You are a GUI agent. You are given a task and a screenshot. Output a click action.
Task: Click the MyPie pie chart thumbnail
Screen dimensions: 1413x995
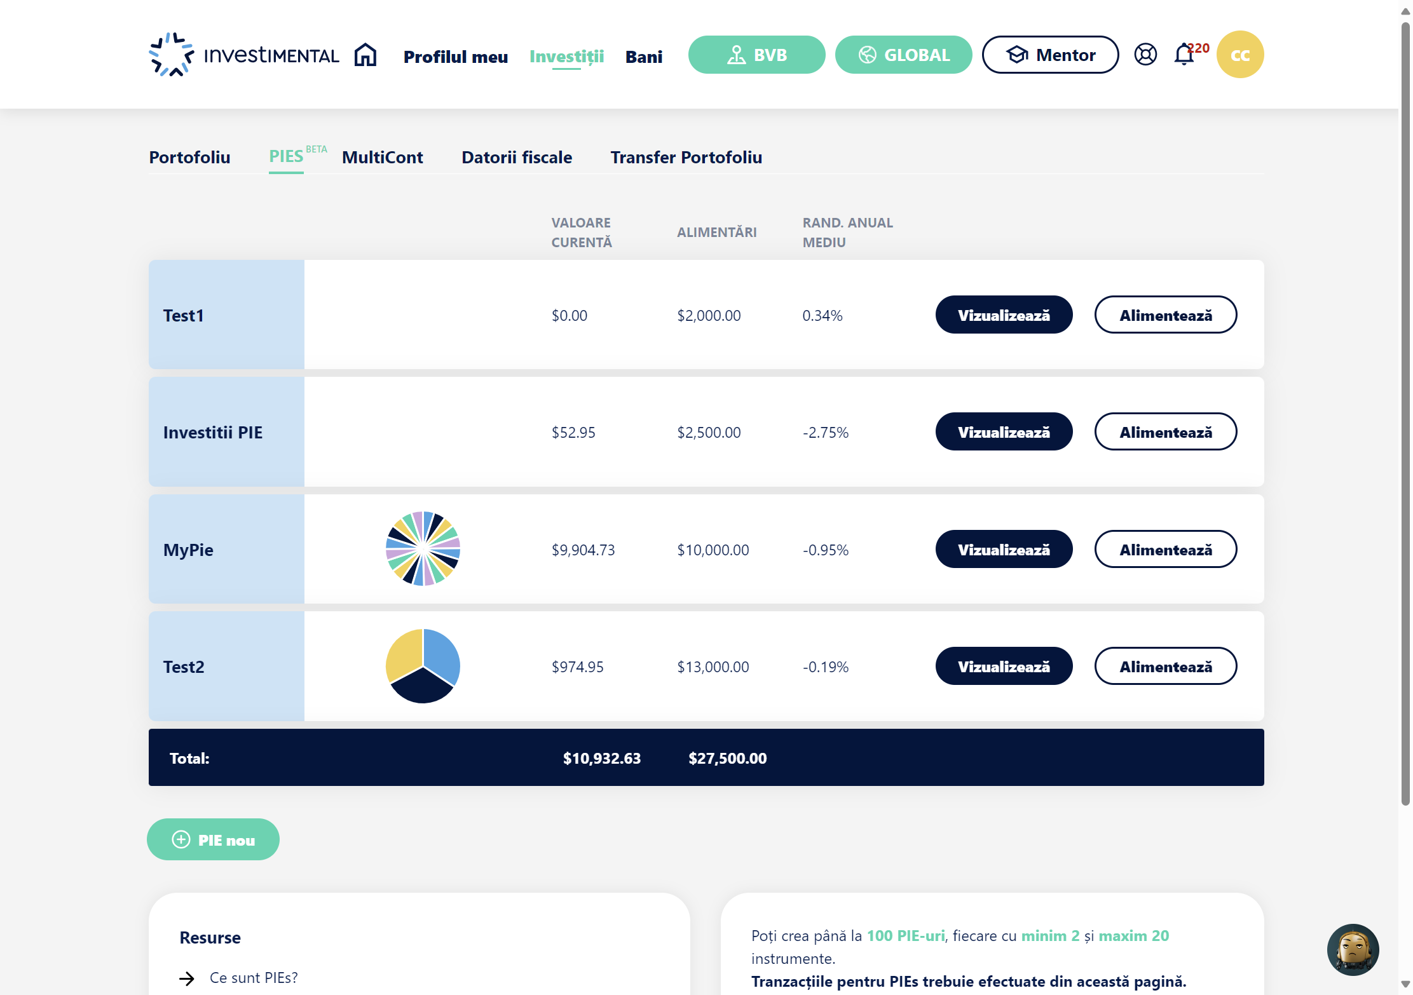coord(423,548)
